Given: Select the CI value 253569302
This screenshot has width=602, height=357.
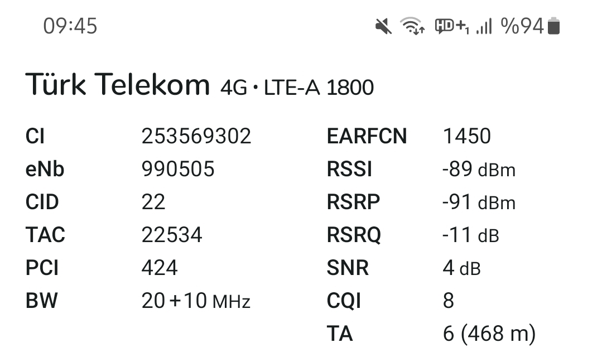Looking at the screenshot, I should point(196,136).
